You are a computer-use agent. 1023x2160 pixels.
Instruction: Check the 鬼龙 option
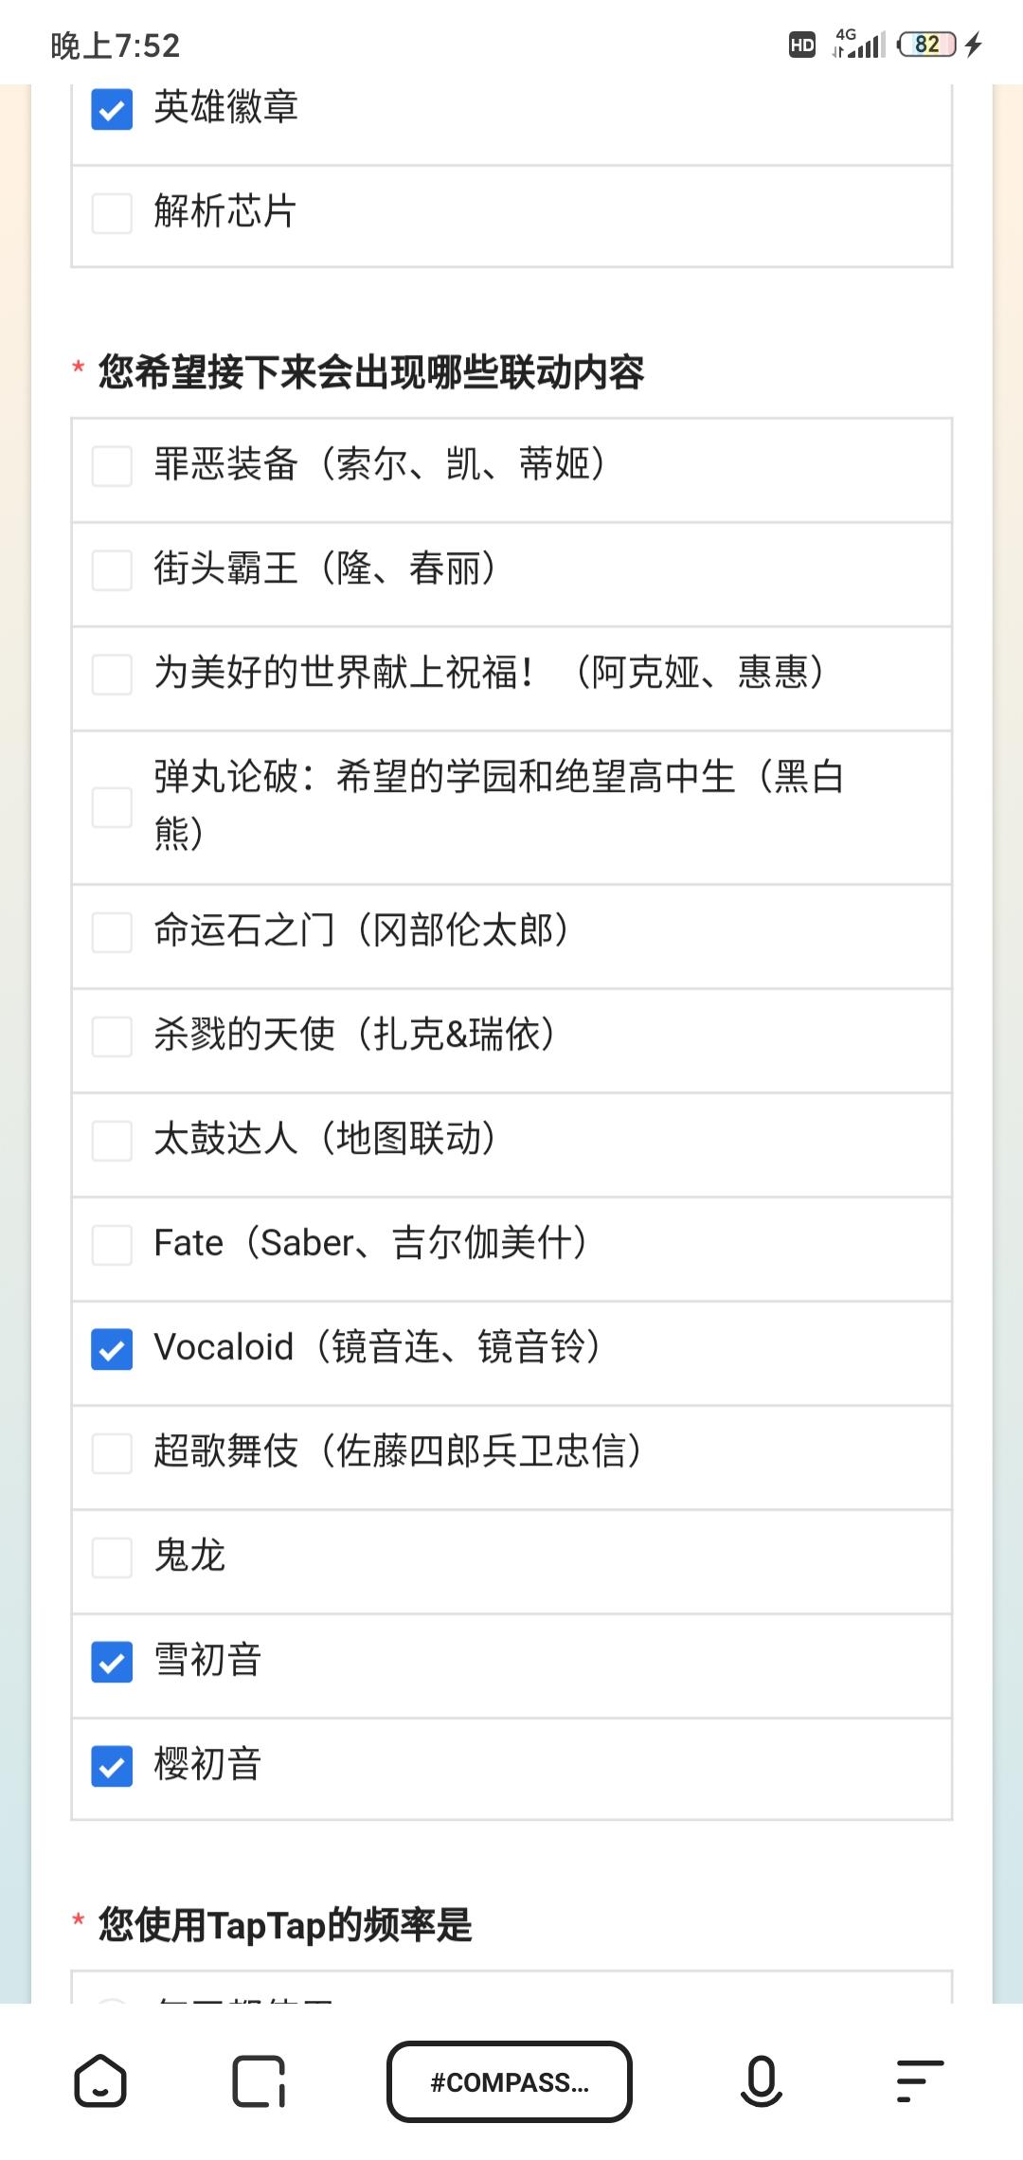tap(112, 1557)
